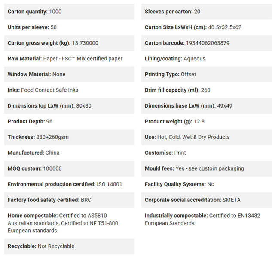
Task: Click the MOQ custom 100000 row
Action: [69, 168]
